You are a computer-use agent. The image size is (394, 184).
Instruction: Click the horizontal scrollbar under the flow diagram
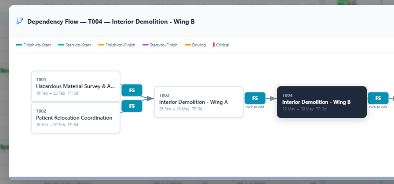point(201,178)
